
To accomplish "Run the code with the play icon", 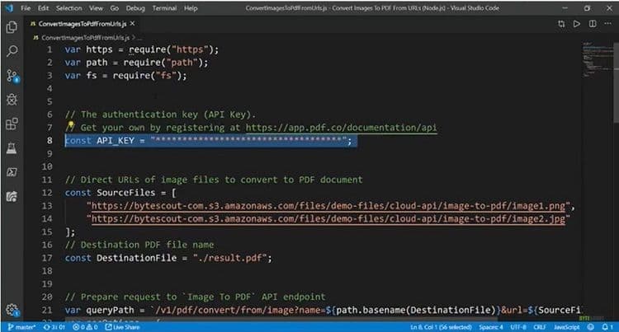I will pos(578,24).
